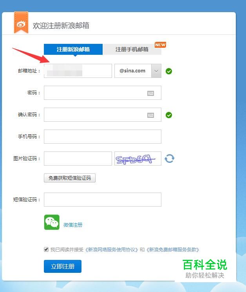246x292 pixels.
Task: Select the 注册新浪邮箱 tab
Action: coord(73,49)
